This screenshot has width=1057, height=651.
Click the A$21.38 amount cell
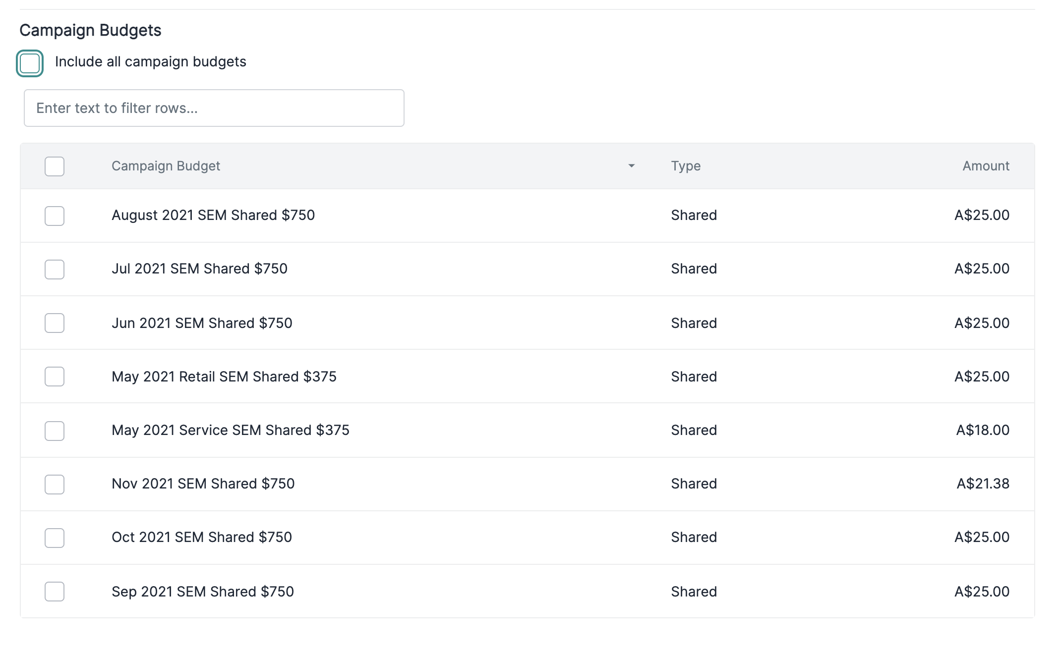coord(983,484)
